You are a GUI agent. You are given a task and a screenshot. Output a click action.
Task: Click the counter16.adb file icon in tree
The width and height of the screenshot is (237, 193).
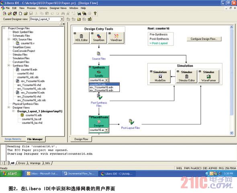pos(22,115)
